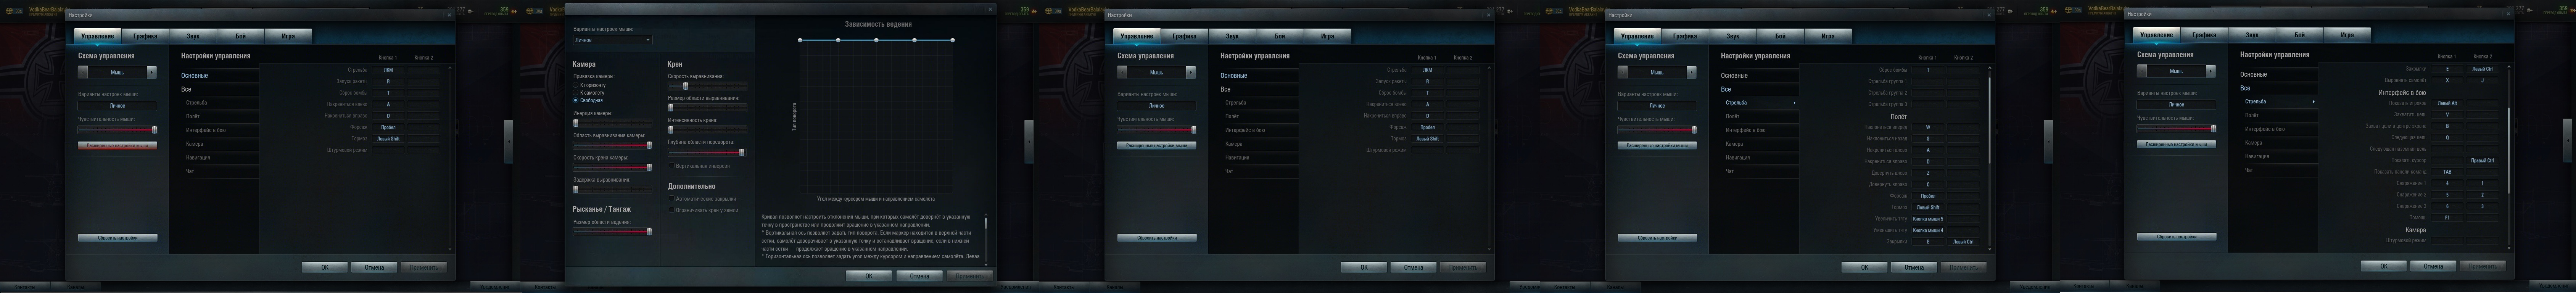Adjust Скорость крена камеры slider
Screen dimensions: 2576x293
[612, 167]
